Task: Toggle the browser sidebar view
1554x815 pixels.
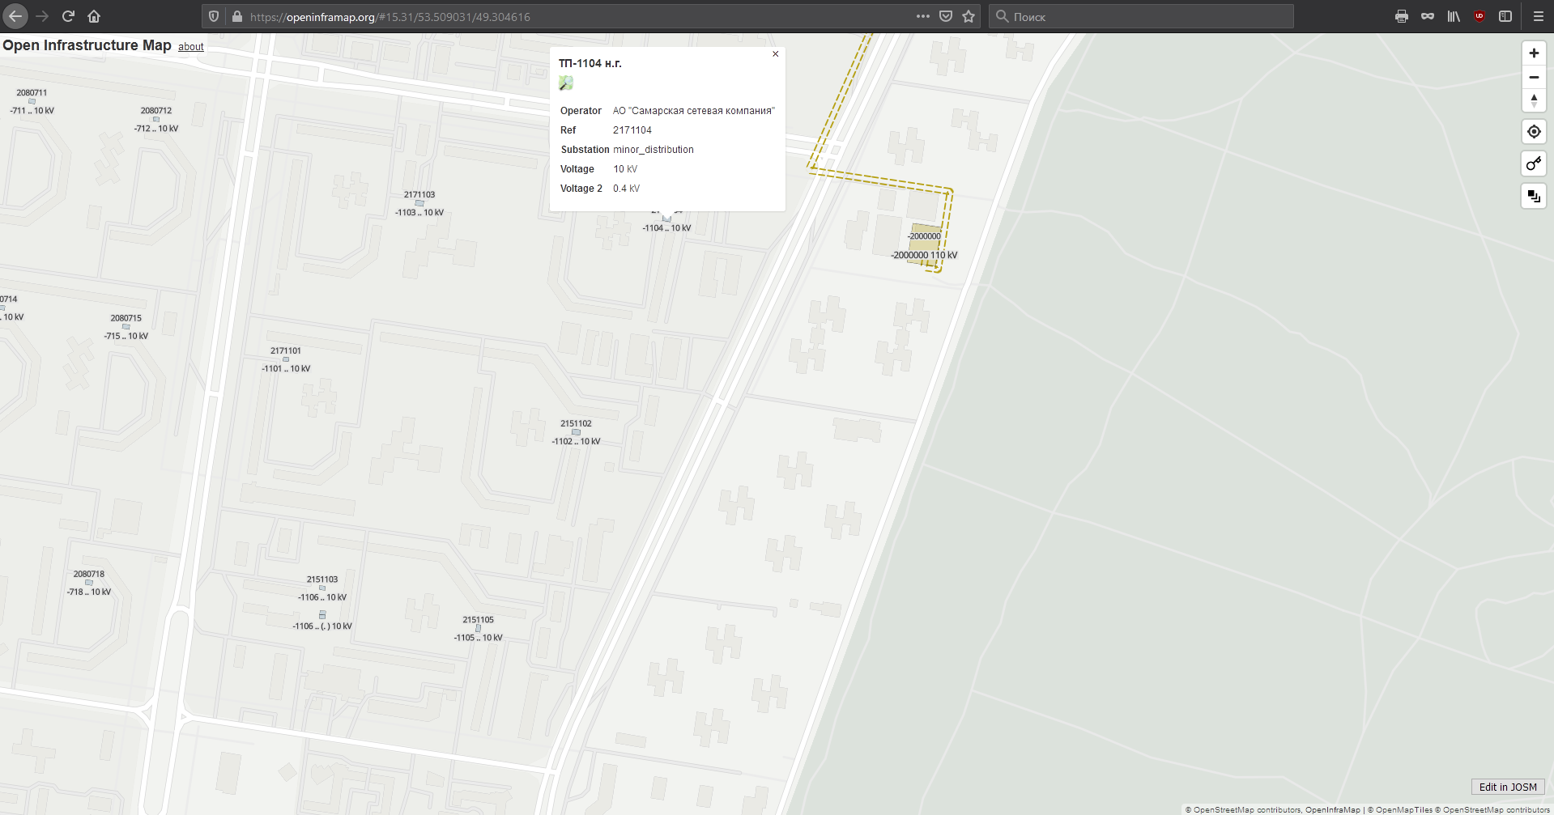Action: (1505, 15)
